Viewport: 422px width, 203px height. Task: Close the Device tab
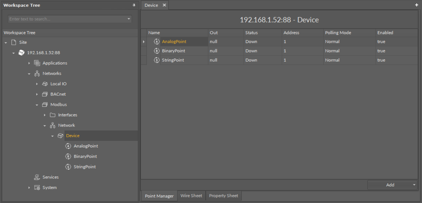pos(164,5)
